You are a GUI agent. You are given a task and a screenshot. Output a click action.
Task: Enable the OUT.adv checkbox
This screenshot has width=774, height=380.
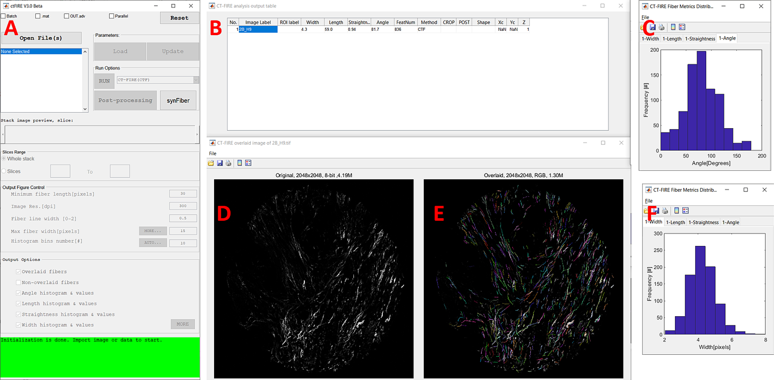(67, 16)
